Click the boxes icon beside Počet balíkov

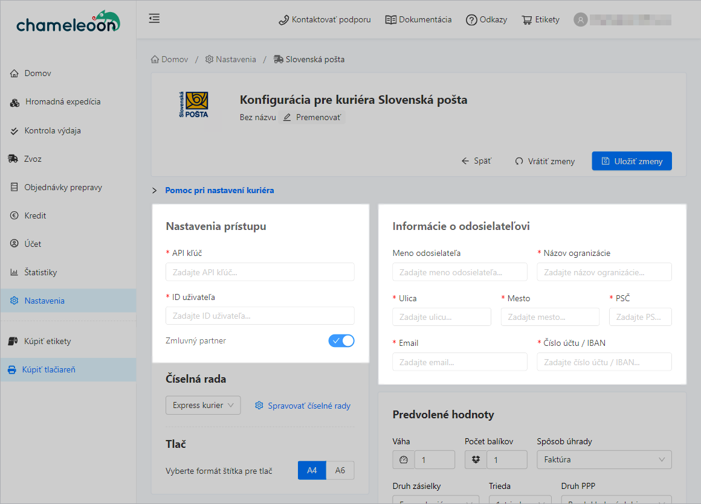(x=476, y=460)
